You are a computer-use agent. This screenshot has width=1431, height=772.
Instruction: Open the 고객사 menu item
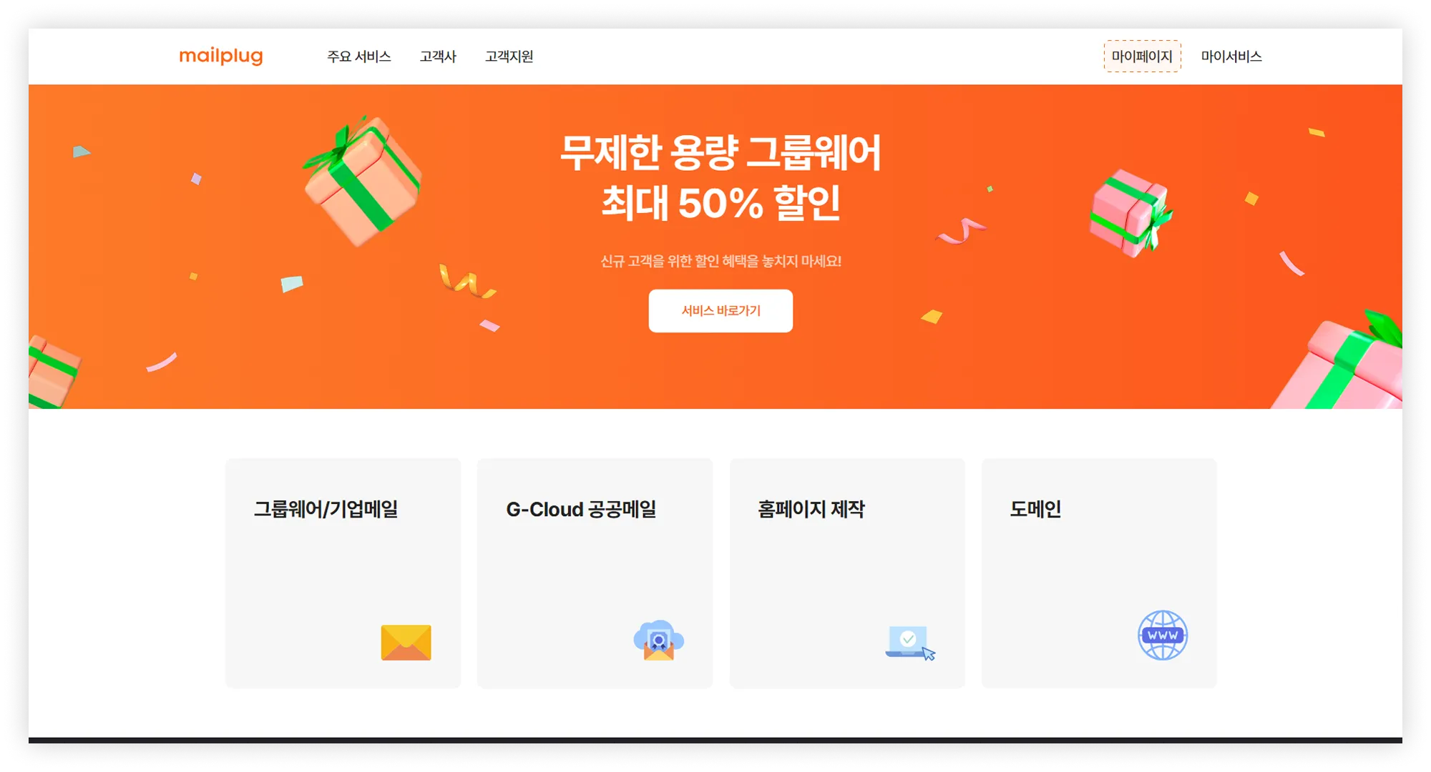pos(438,56)
